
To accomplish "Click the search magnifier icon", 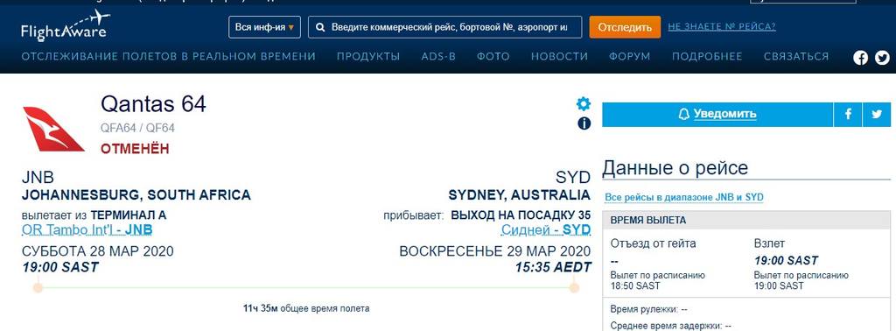I will [x=320, y=27].
